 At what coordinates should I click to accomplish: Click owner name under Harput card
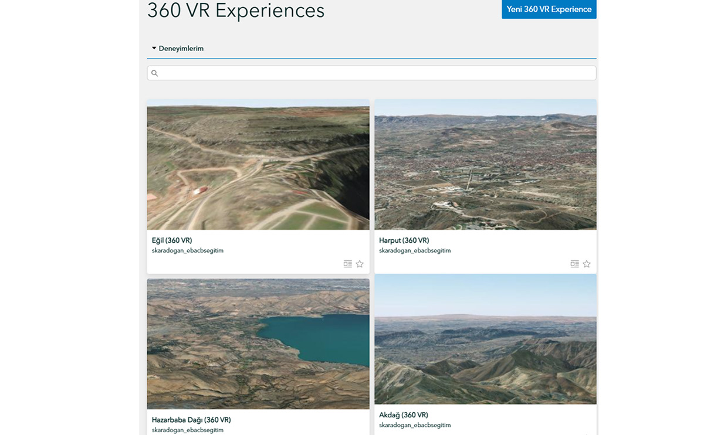[415, 250]
